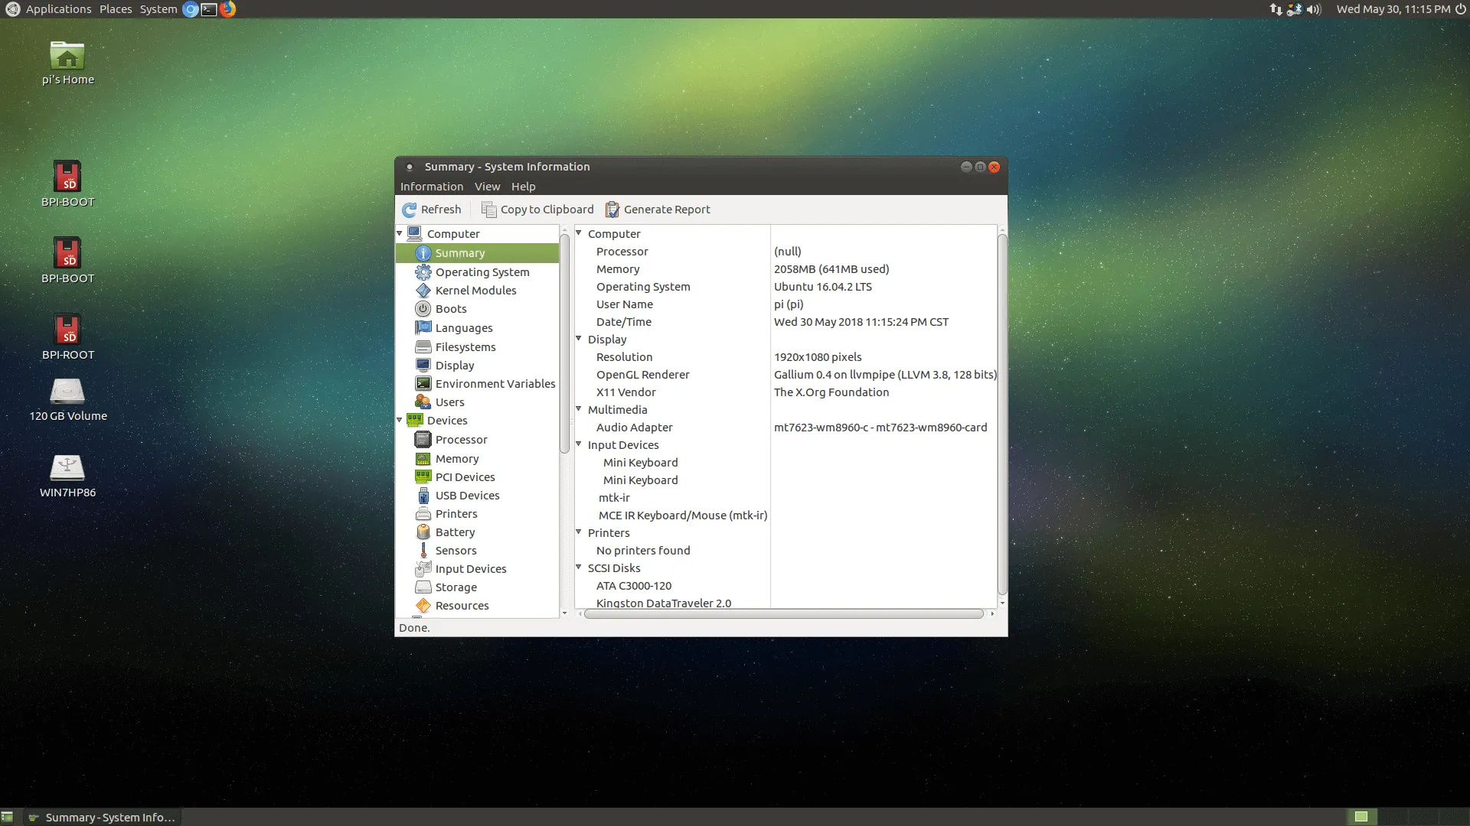The image size is (1470, 826).
Task: Open the Battery entry in sidebar
Action: click(x=455, y=532)
